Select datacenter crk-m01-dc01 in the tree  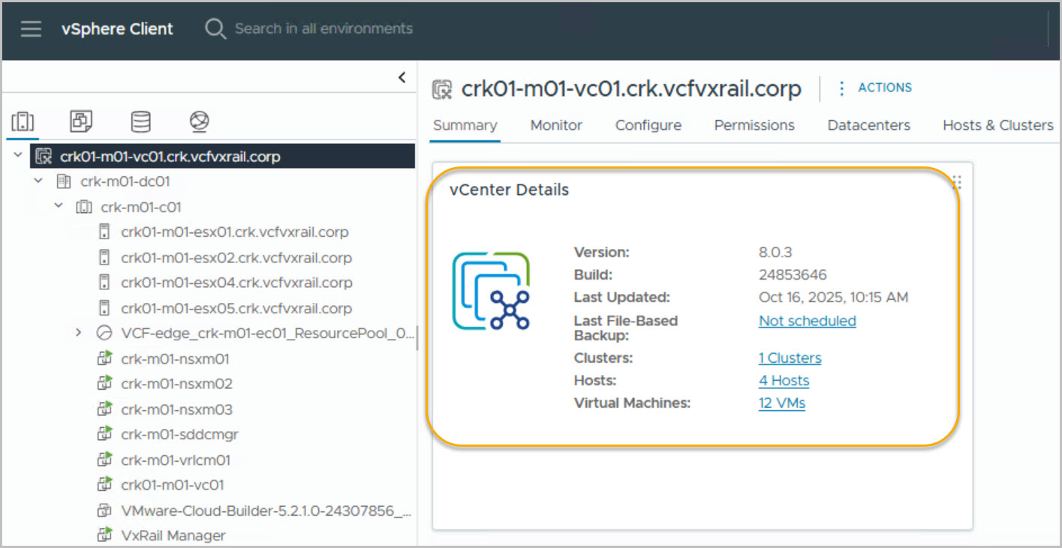click(125, 181)
